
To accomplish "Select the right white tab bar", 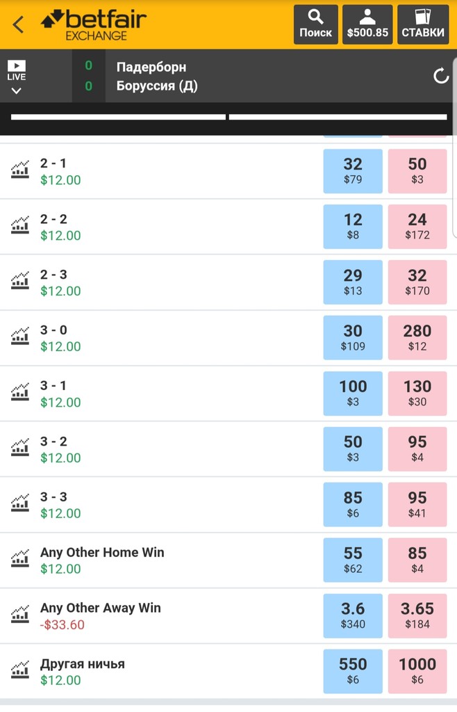I will tap(338, 117).
